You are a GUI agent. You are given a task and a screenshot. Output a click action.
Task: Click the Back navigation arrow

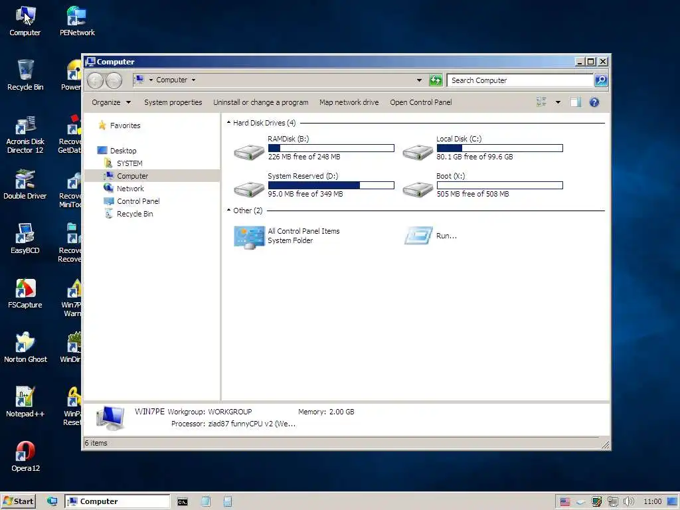95,80
